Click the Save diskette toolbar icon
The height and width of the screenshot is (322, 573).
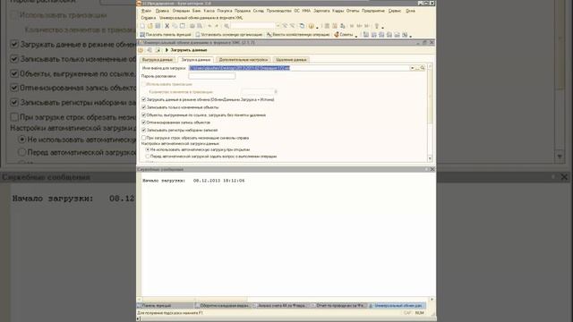(158, 26)
